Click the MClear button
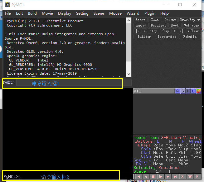The height and width of the screenshot is (182, 204). pyautogui.click(x=193, y=31)
